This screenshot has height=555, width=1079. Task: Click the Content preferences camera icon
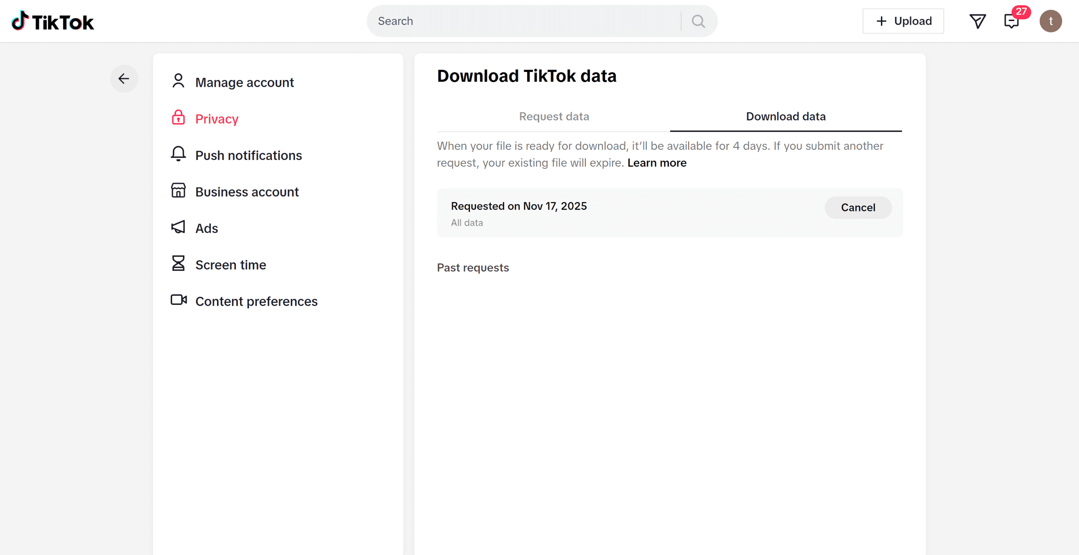[x=178, y=300]
